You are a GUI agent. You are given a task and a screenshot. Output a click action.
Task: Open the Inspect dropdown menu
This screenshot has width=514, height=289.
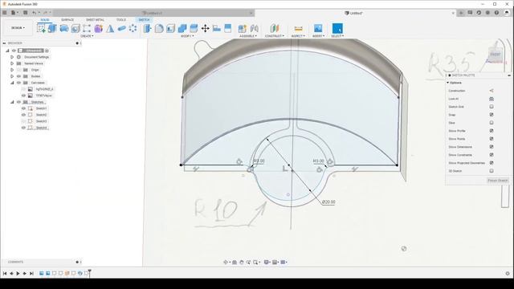(x=298, y=36)
